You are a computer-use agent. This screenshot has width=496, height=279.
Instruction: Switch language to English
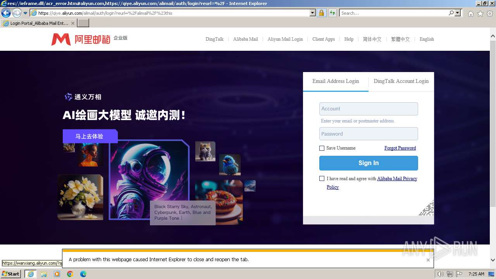[x=427, y=39]
